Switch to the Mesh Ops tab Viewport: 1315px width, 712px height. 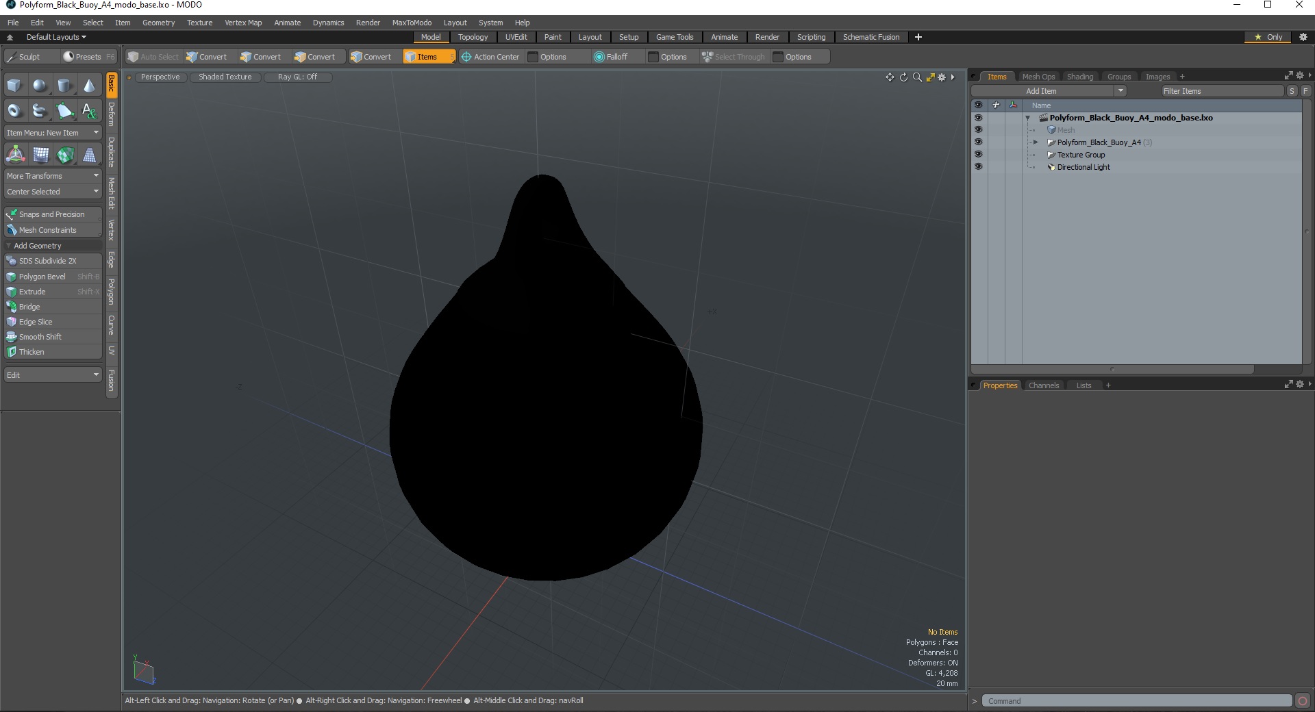(1038, 77)
